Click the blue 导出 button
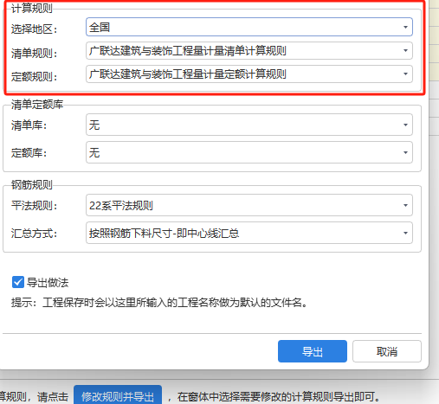 tap(313, 351)
